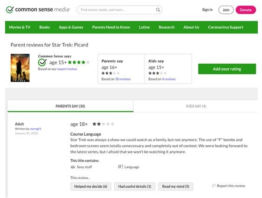The image size is (262, 198).
Task: Open the Star Trek: Picard poster thumbnail
Action: pos(20,68)
